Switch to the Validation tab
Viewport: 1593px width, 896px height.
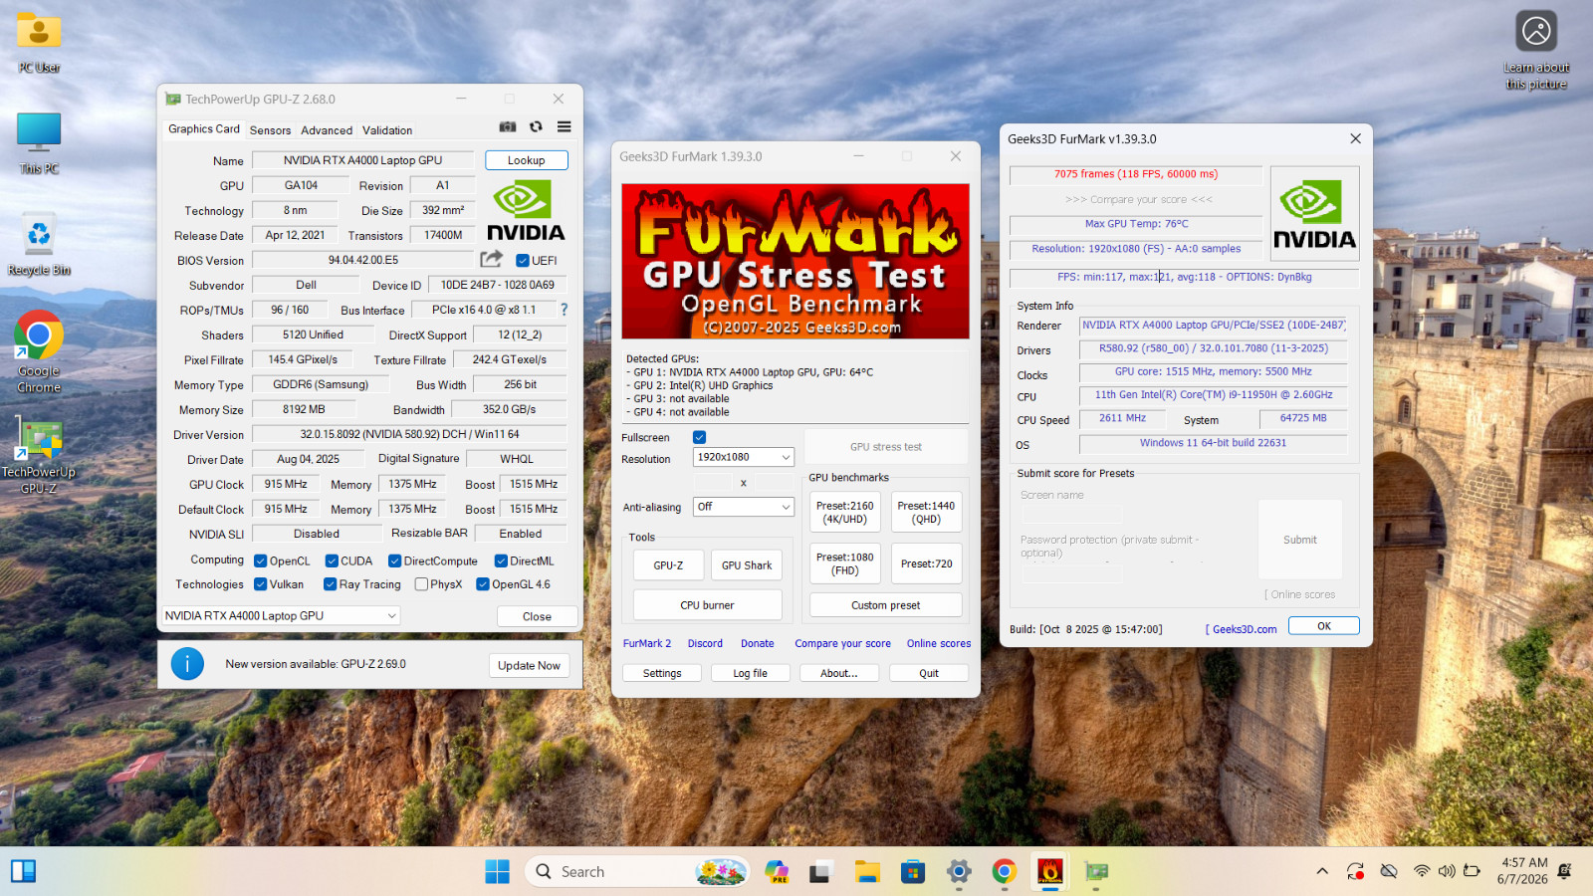point(387,130)
